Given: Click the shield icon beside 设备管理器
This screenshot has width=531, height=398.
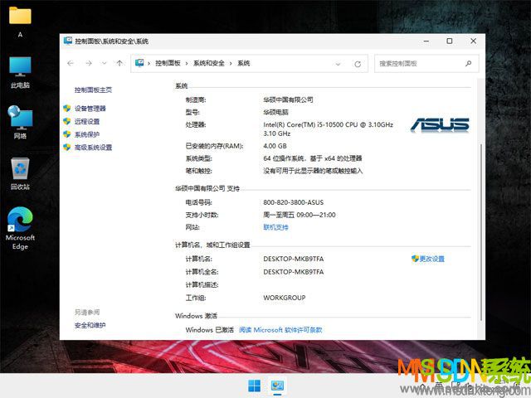Looking at the screenshot, I should [x=66, y=109].
